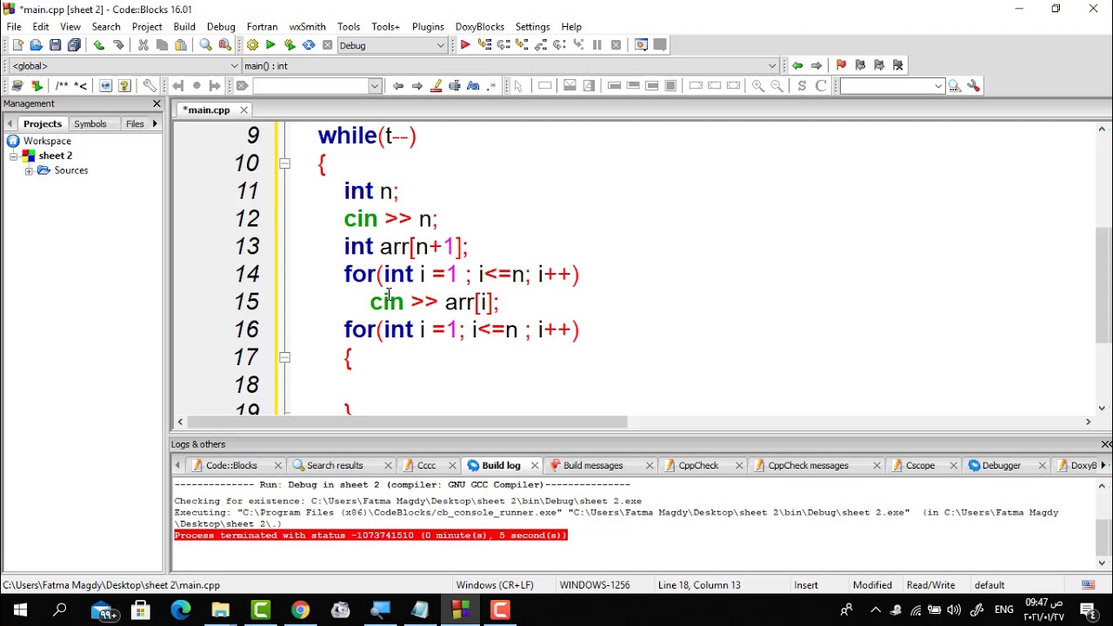The width and height of the screenshot is (1113, 626).
Task: Open the Debug menu
Action: (x=221, y=27)
